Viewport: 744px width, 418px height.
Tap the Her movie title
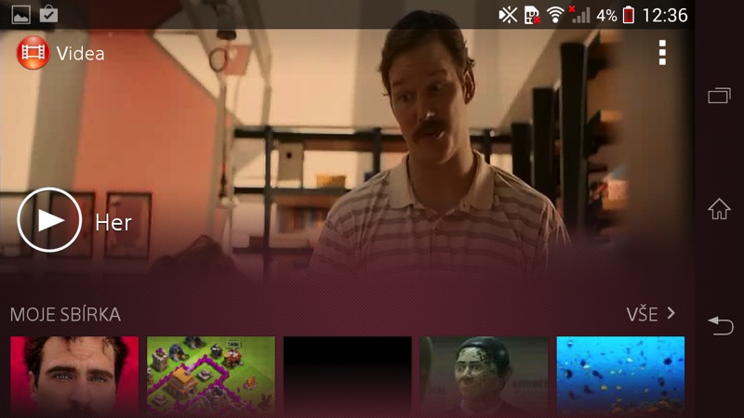[113, 222]
